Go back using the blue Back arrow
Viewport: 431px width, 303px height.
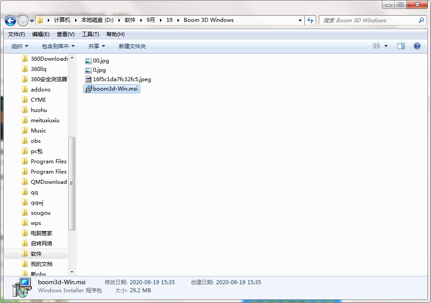pyautogui.click(x=10, y=21)
